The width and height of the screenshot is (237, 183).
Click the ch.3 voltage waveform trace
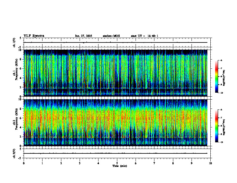116,153
